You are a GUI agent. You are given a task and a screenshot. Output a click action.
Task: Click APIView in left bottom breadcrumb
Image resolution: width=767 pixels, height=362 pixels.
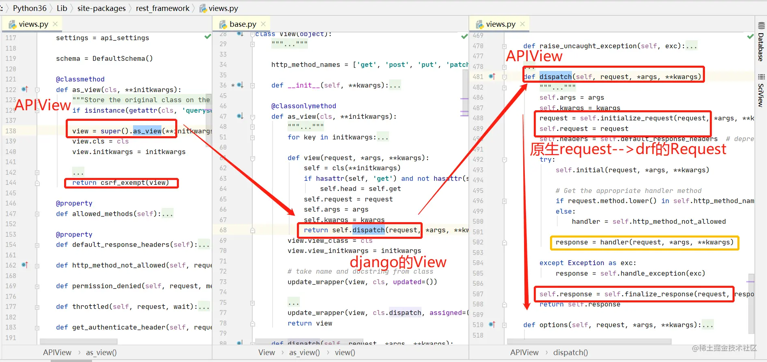pyautogui.click(x=57, y=353)
